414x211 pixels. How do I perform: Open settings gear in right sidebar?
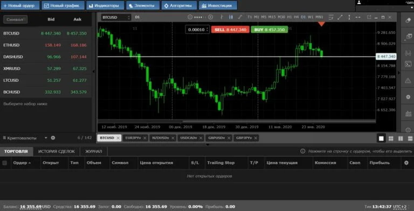coord(408,97)
